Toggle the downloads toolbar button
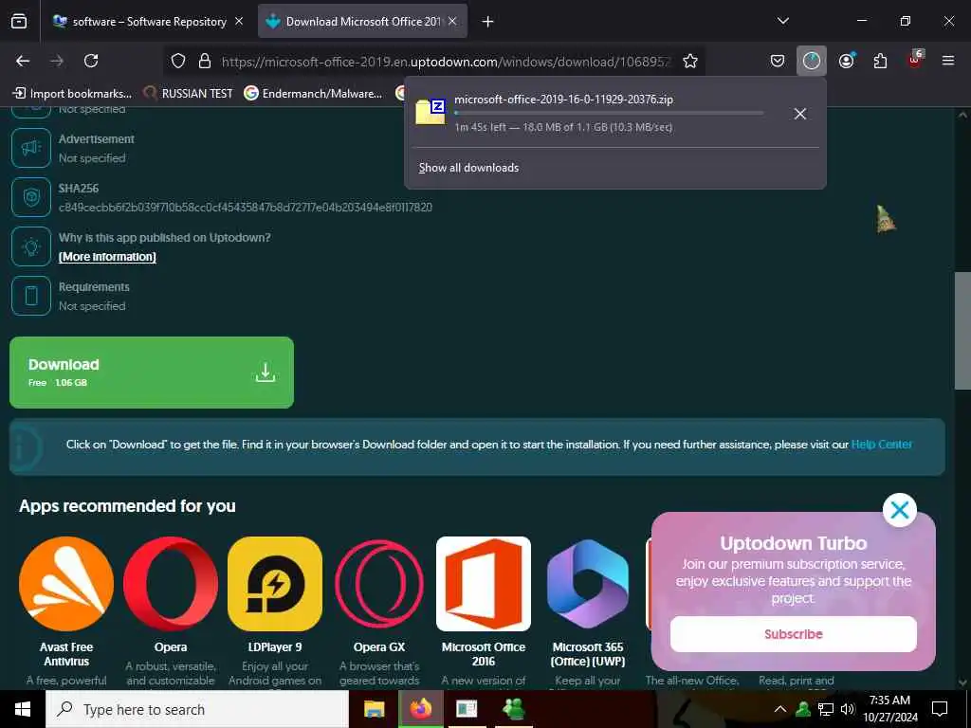 812,61
